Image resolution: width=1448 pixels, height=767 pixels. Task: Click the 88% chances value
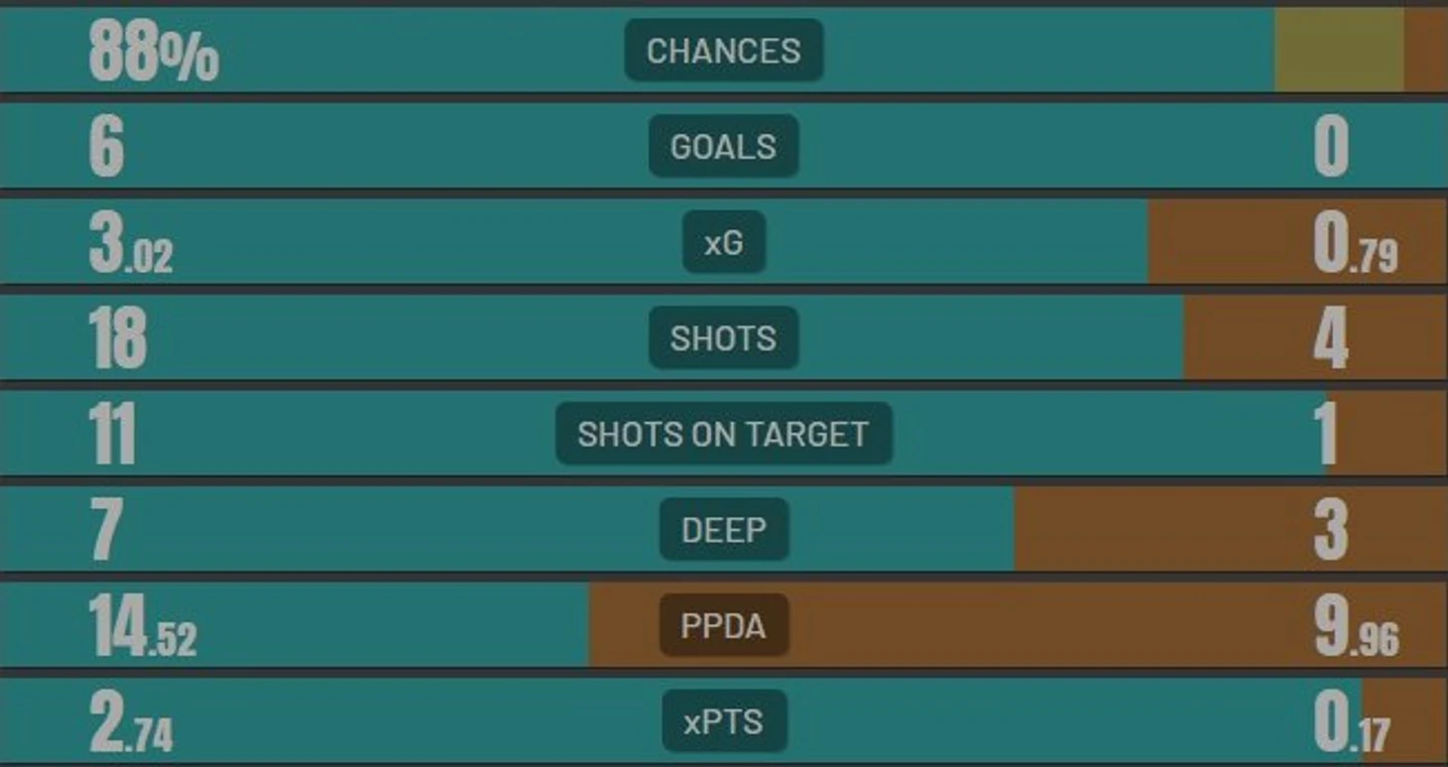[x=154, y=51]
